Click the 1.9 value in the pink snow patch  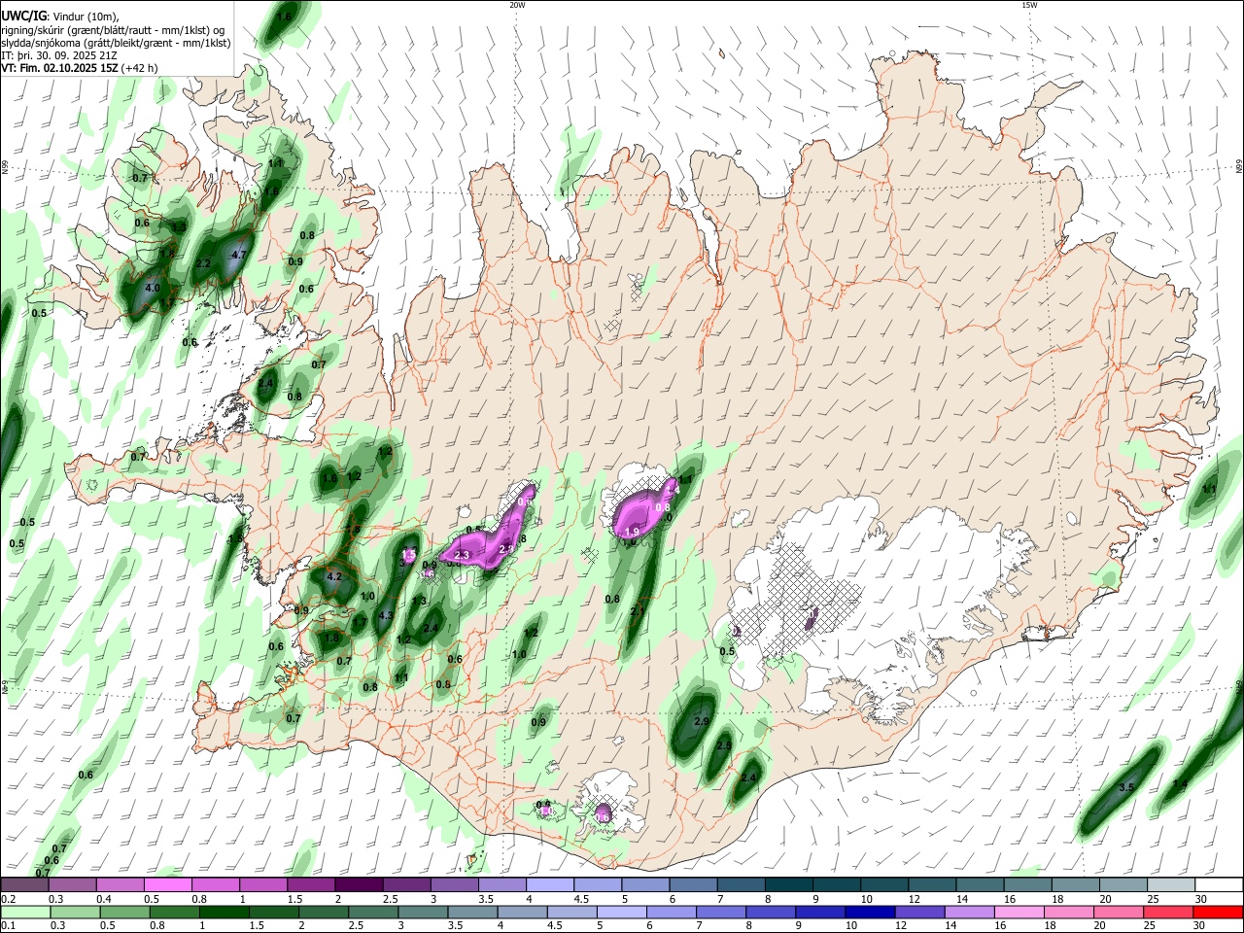(632, 532)
